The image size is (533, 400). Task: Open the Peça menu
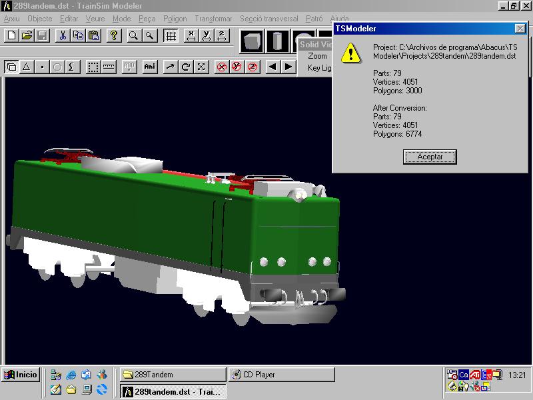coord(147,19)
